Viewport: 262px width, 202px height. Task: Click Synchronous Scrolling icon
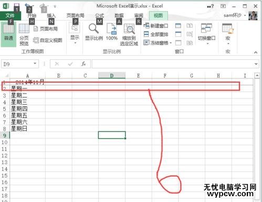(190, 34)
